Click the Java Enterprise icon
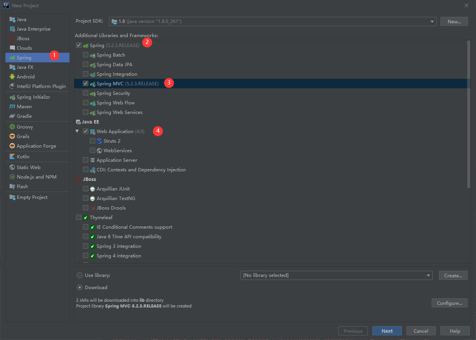476x340 pixels. coord(12,29)
